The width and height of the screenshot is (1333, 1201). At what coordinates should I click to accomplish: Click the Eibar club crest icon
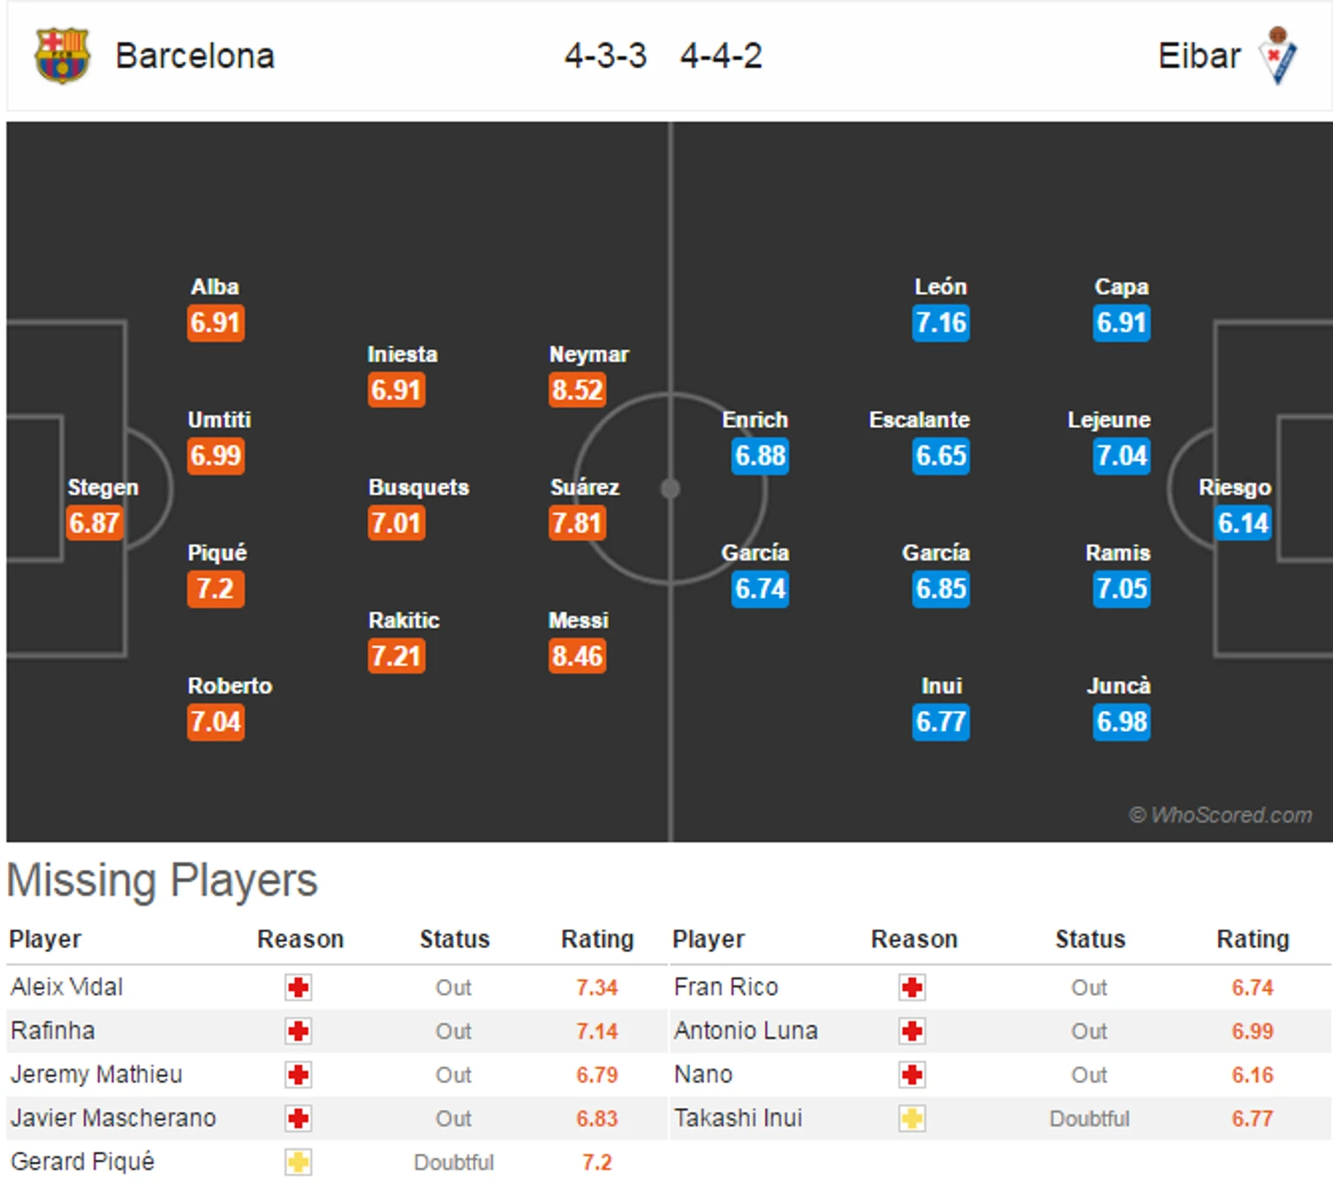(x=1278, y=56)
